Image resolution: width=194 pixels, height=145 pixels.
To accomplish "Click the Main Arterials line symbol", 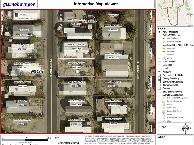I will 159,62.
